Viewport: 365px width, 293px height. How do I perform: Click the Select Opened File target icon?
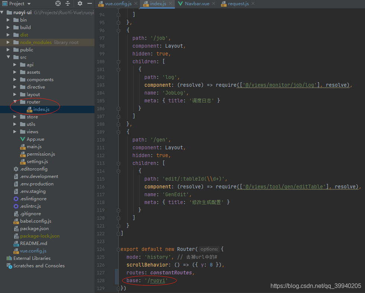pyautogui.click(x=58, y=4)
